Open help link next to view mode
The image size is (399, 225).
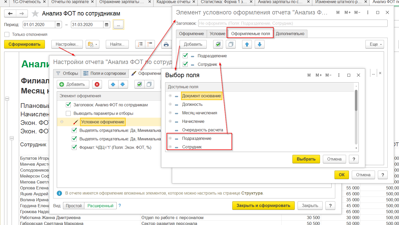119,206
